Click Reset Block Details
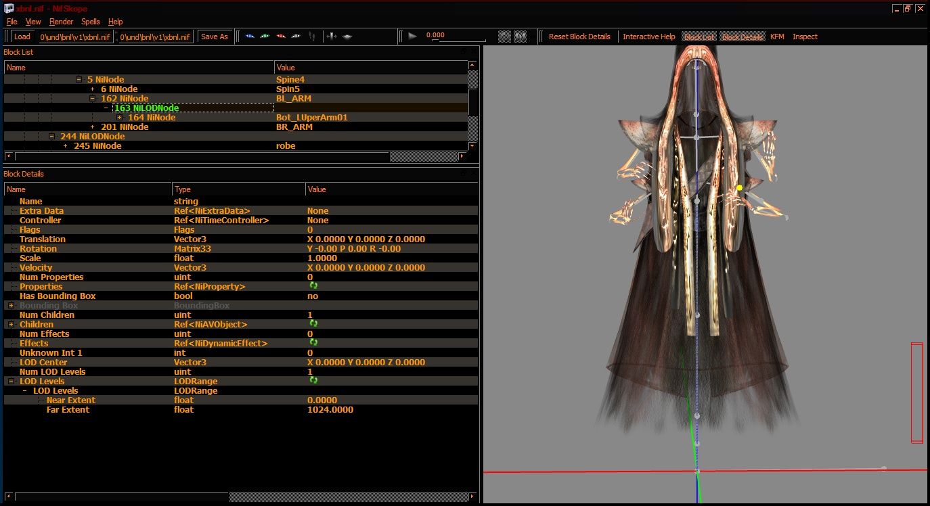Image resolution: width=930 pixels, height=506 pixels. point(579,37)
